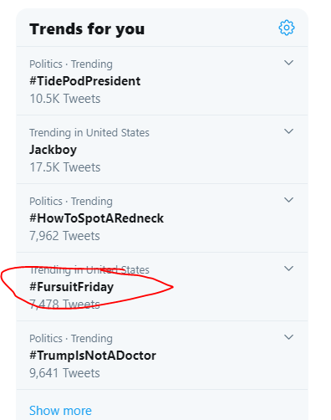The height and width of the screenshot is (420, 331).
Task: Select the 7,478 Tweets count
Action: [x=64, y=305]
